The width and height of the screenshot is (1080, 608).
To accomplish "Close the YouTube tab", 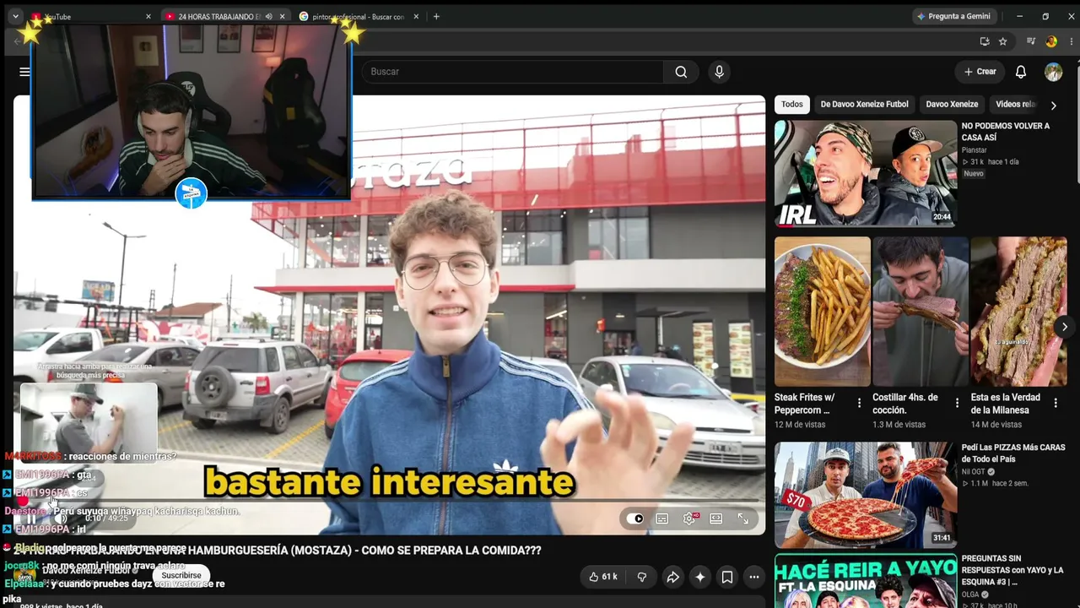I will pos(148,17).
